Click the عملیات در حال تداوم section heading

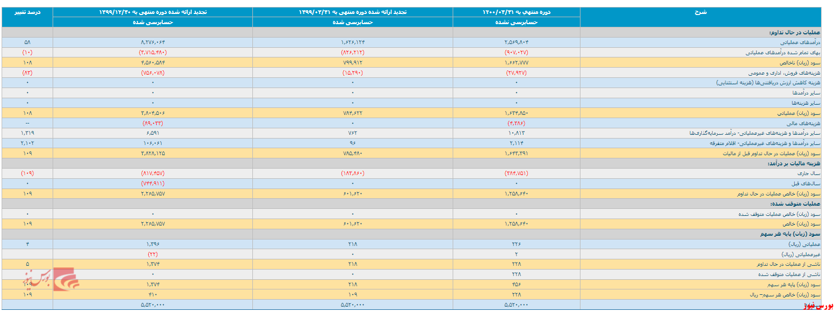point(793,32)
